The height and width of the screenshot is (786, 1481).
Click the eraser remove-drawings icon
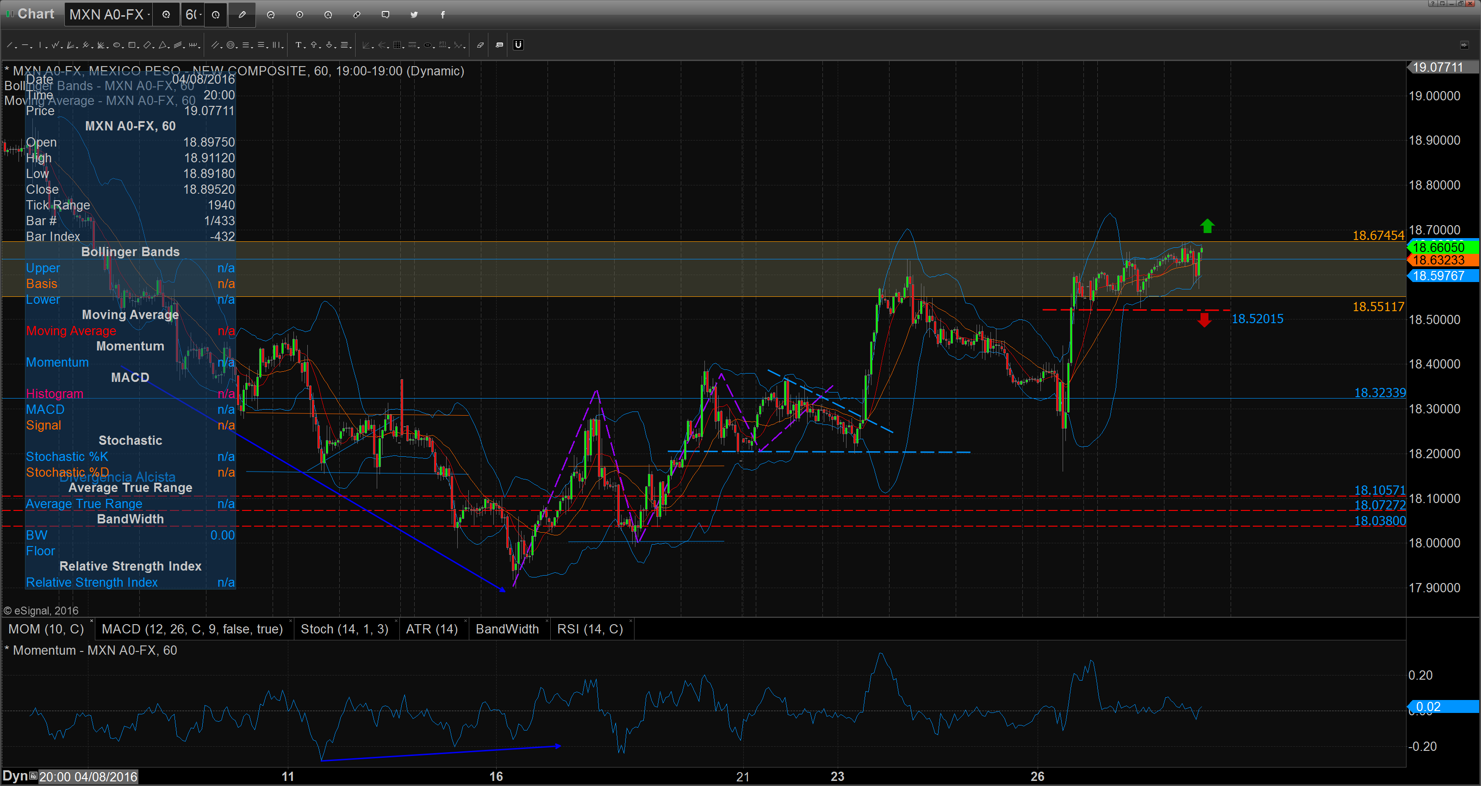[x=481, y=45]
